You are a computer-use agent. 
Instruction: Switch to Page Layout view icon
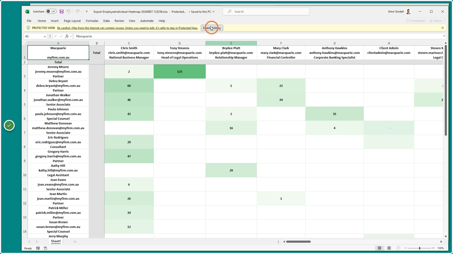pos(389,248)
